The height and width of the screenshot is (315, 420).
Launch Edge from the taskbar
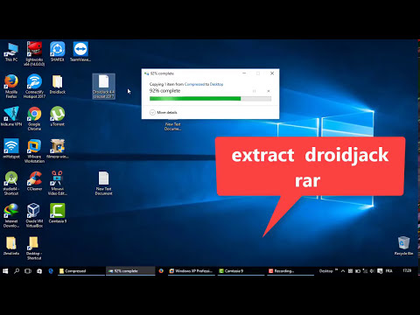pyautogui.click(x=51, y=271)
